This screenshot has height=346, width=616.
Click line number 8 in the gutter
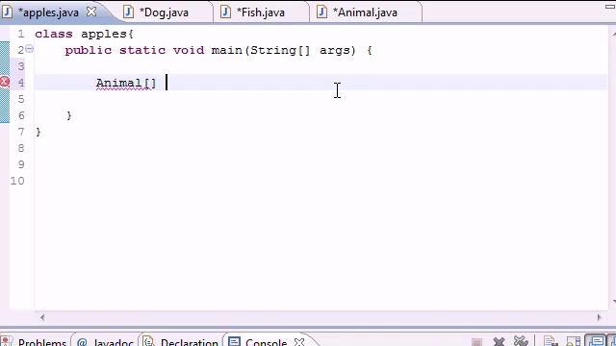click(x=21, y=148)
